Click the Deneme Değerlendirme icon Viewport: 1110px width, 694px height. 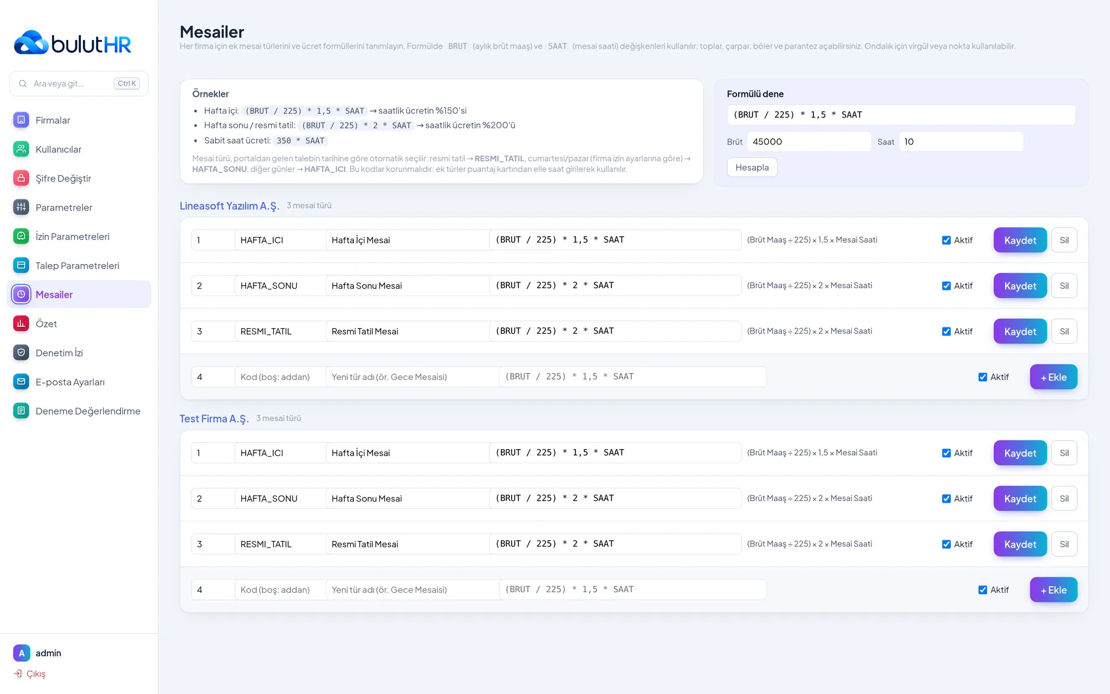click(21, 411)
